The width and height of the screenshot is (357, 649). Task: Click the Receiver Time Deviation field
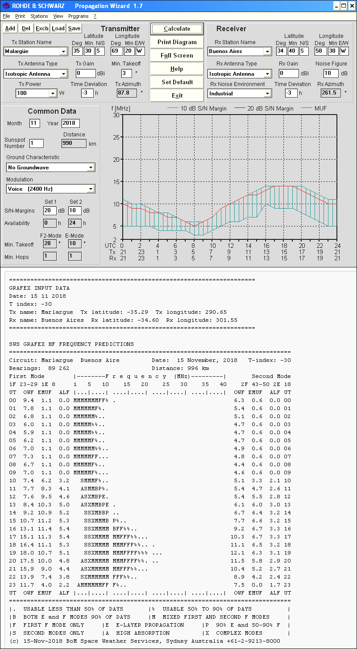click(291, 93)
